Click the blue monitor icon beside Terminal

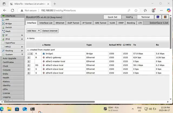tap(158, 17)
